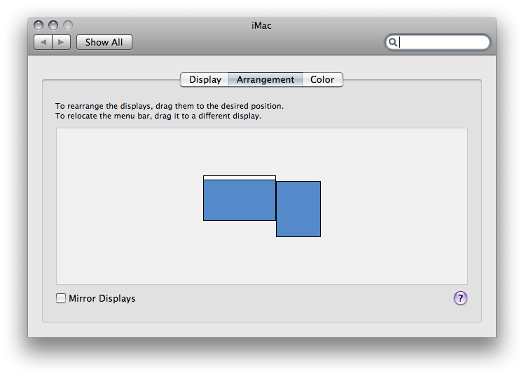Enable the Mirror Displays checkbox

(x=61, y=298)
